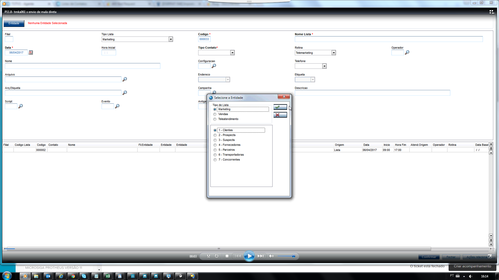Image resolution: width=499 pixels, height=280 pixels.
Task: Click the red X cancel button
Action: (x=280, y=115)
